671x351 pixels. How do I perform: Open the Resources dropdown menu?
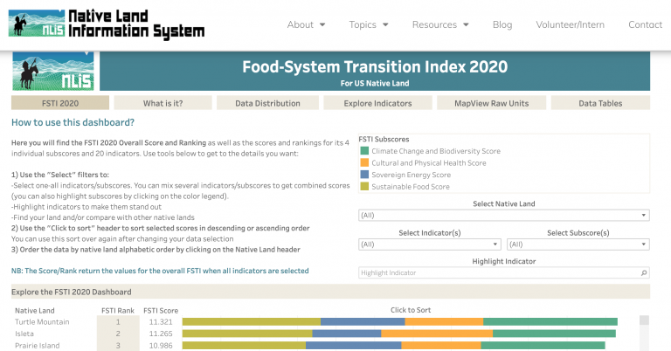(x=439, y=24)
